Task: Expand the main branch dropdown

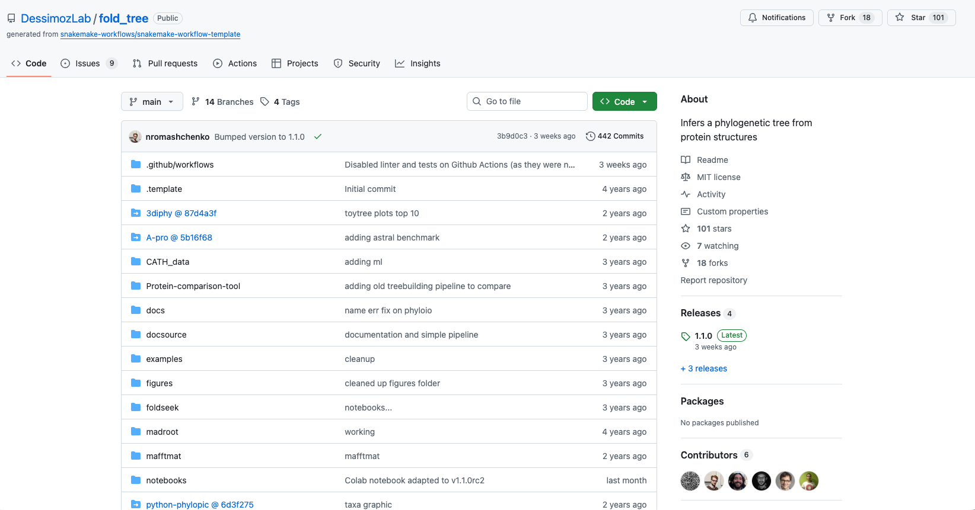Action: pos(152,102)
